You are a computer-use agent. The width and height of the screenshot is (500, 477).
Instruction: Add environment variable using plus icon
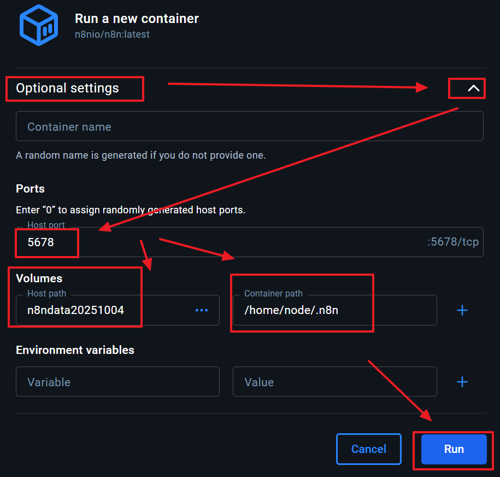click(x=462, y=382)
